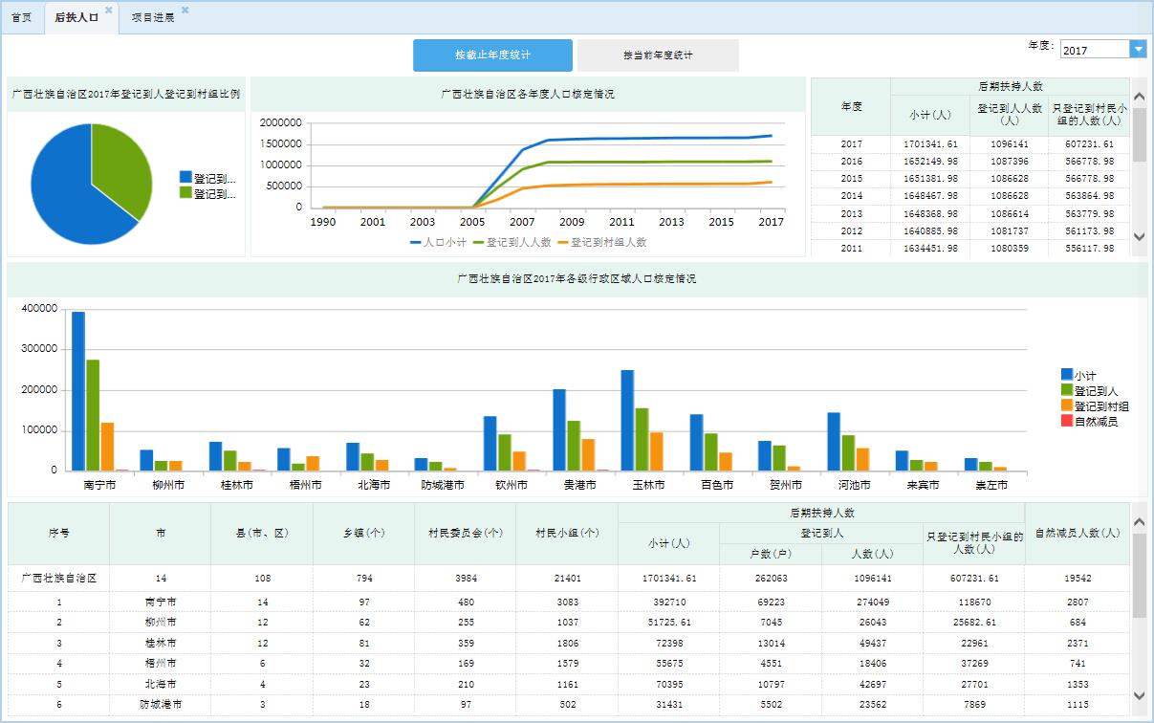Close the 项目进展 tab
The image size is (1154, 723).
pyautogui.click(x=185, y=11)
